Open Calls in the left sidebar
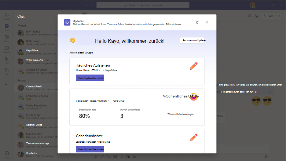The image size is (286, 161). (7, 61)
